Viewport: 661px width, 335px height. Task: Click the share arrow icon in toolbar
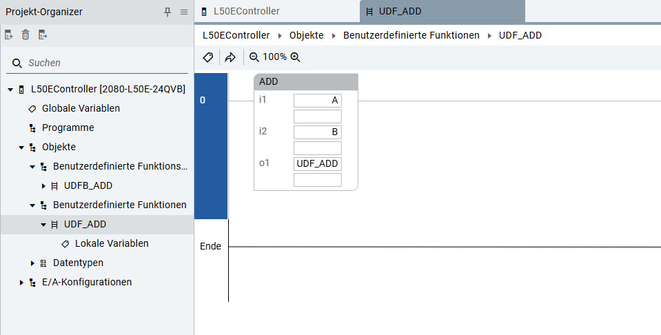230,57
